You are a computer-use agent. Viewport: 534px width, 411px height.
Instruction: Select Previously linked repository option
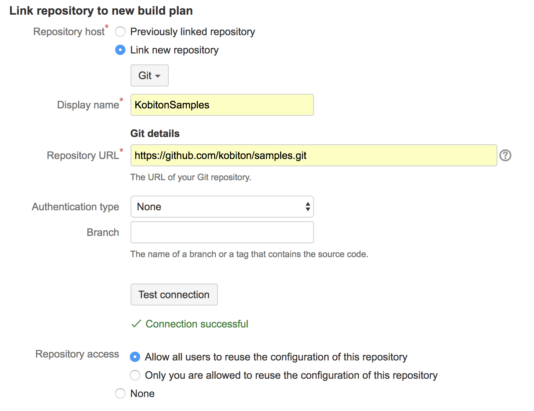(x=120, y=32)
